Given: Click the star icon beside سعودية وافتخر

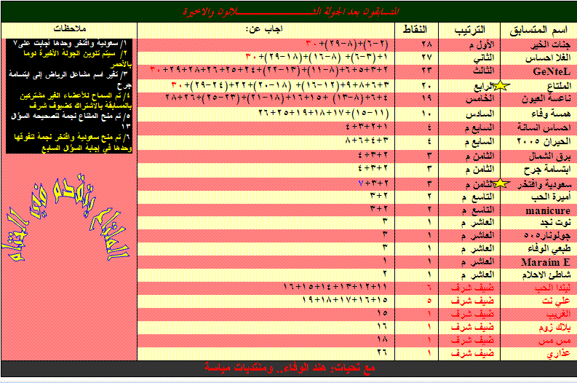Looking at the screenshot, I should tap(501, 183).
